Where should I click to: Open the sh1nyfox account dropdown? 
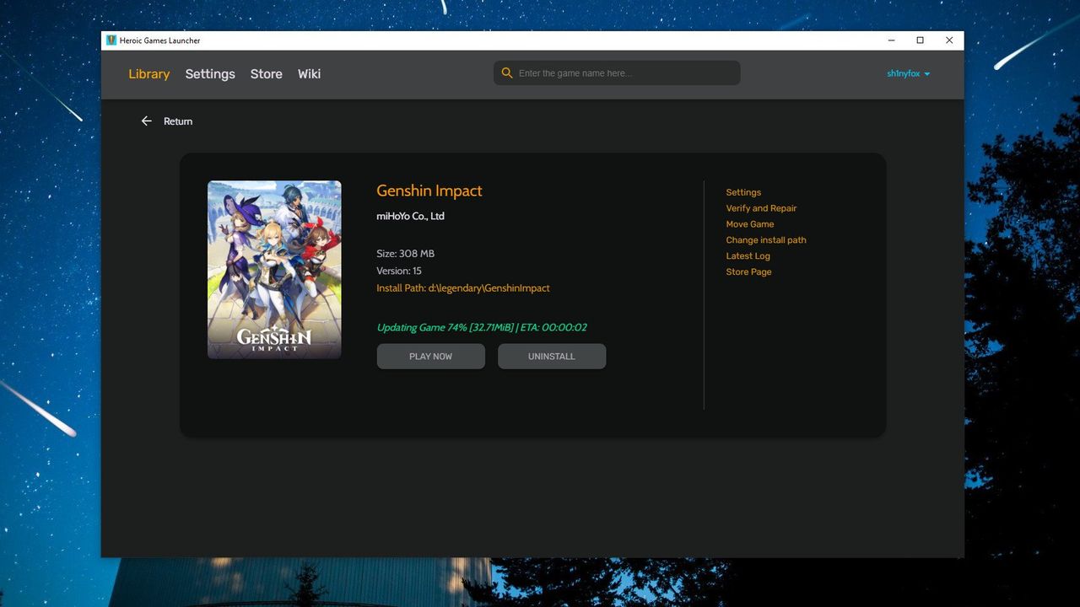pos(909,74)
